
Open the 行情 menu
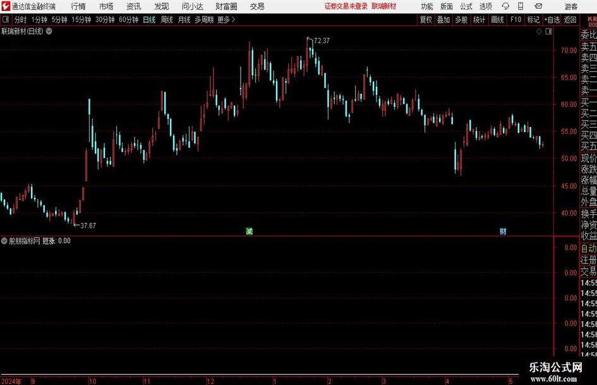(x=78, y=6)
